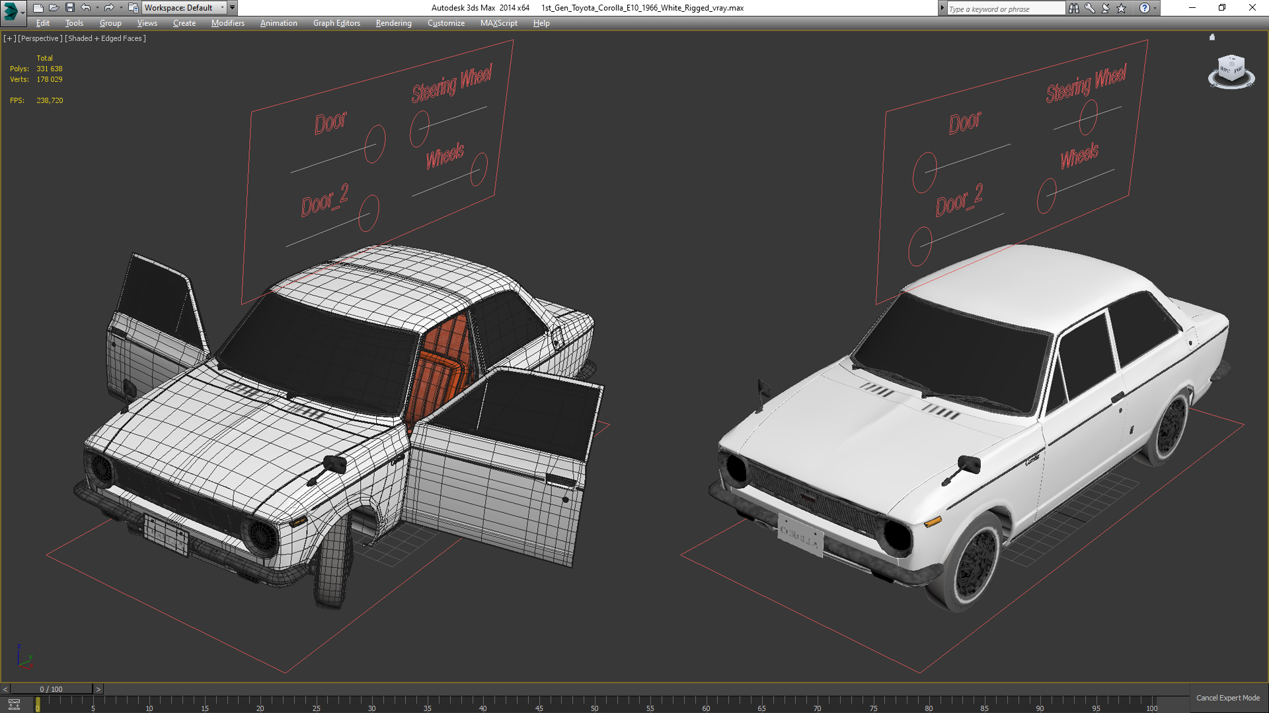
Task: Open Mini Curve Editor icon beside the track bar
Action: tap(14, 704)
